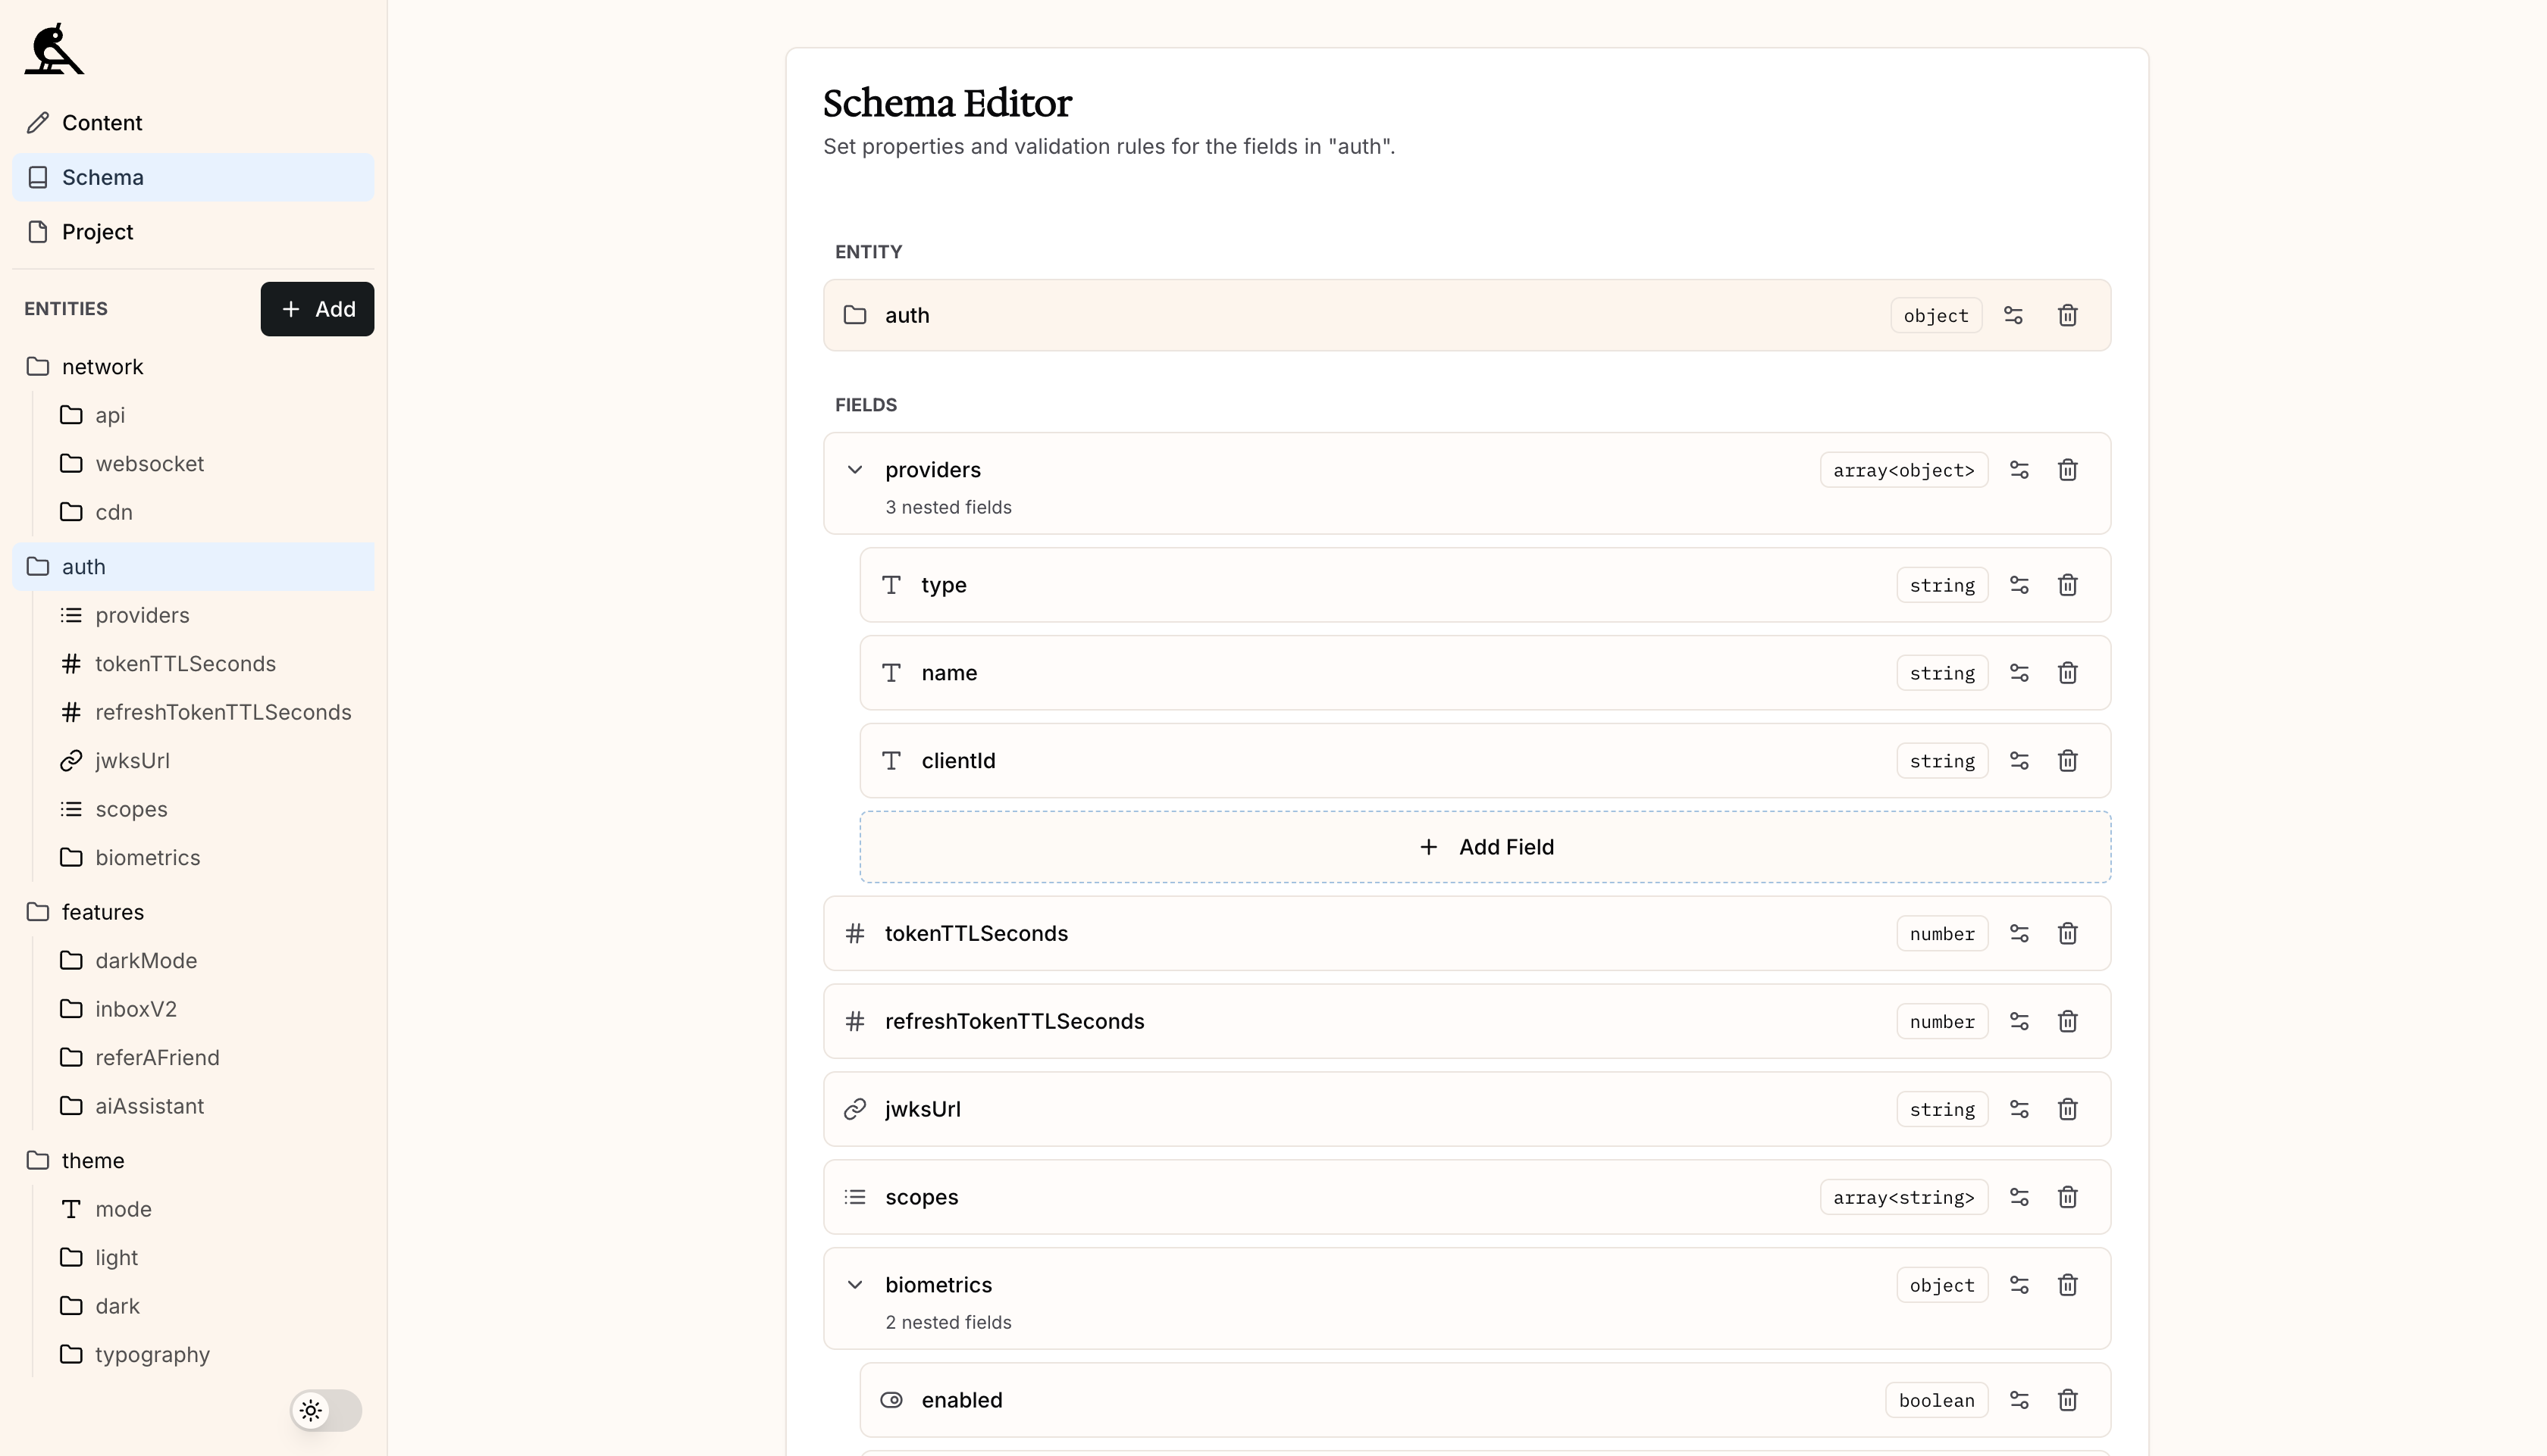Click the Add Field button
The height and width of the screenshot is (1456, 2547).
click(1486, 846)
